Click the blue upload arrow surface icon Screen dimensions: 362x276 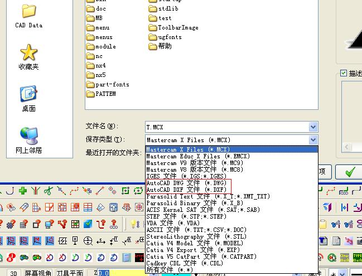pyautogui.click(x=113, y=207)
